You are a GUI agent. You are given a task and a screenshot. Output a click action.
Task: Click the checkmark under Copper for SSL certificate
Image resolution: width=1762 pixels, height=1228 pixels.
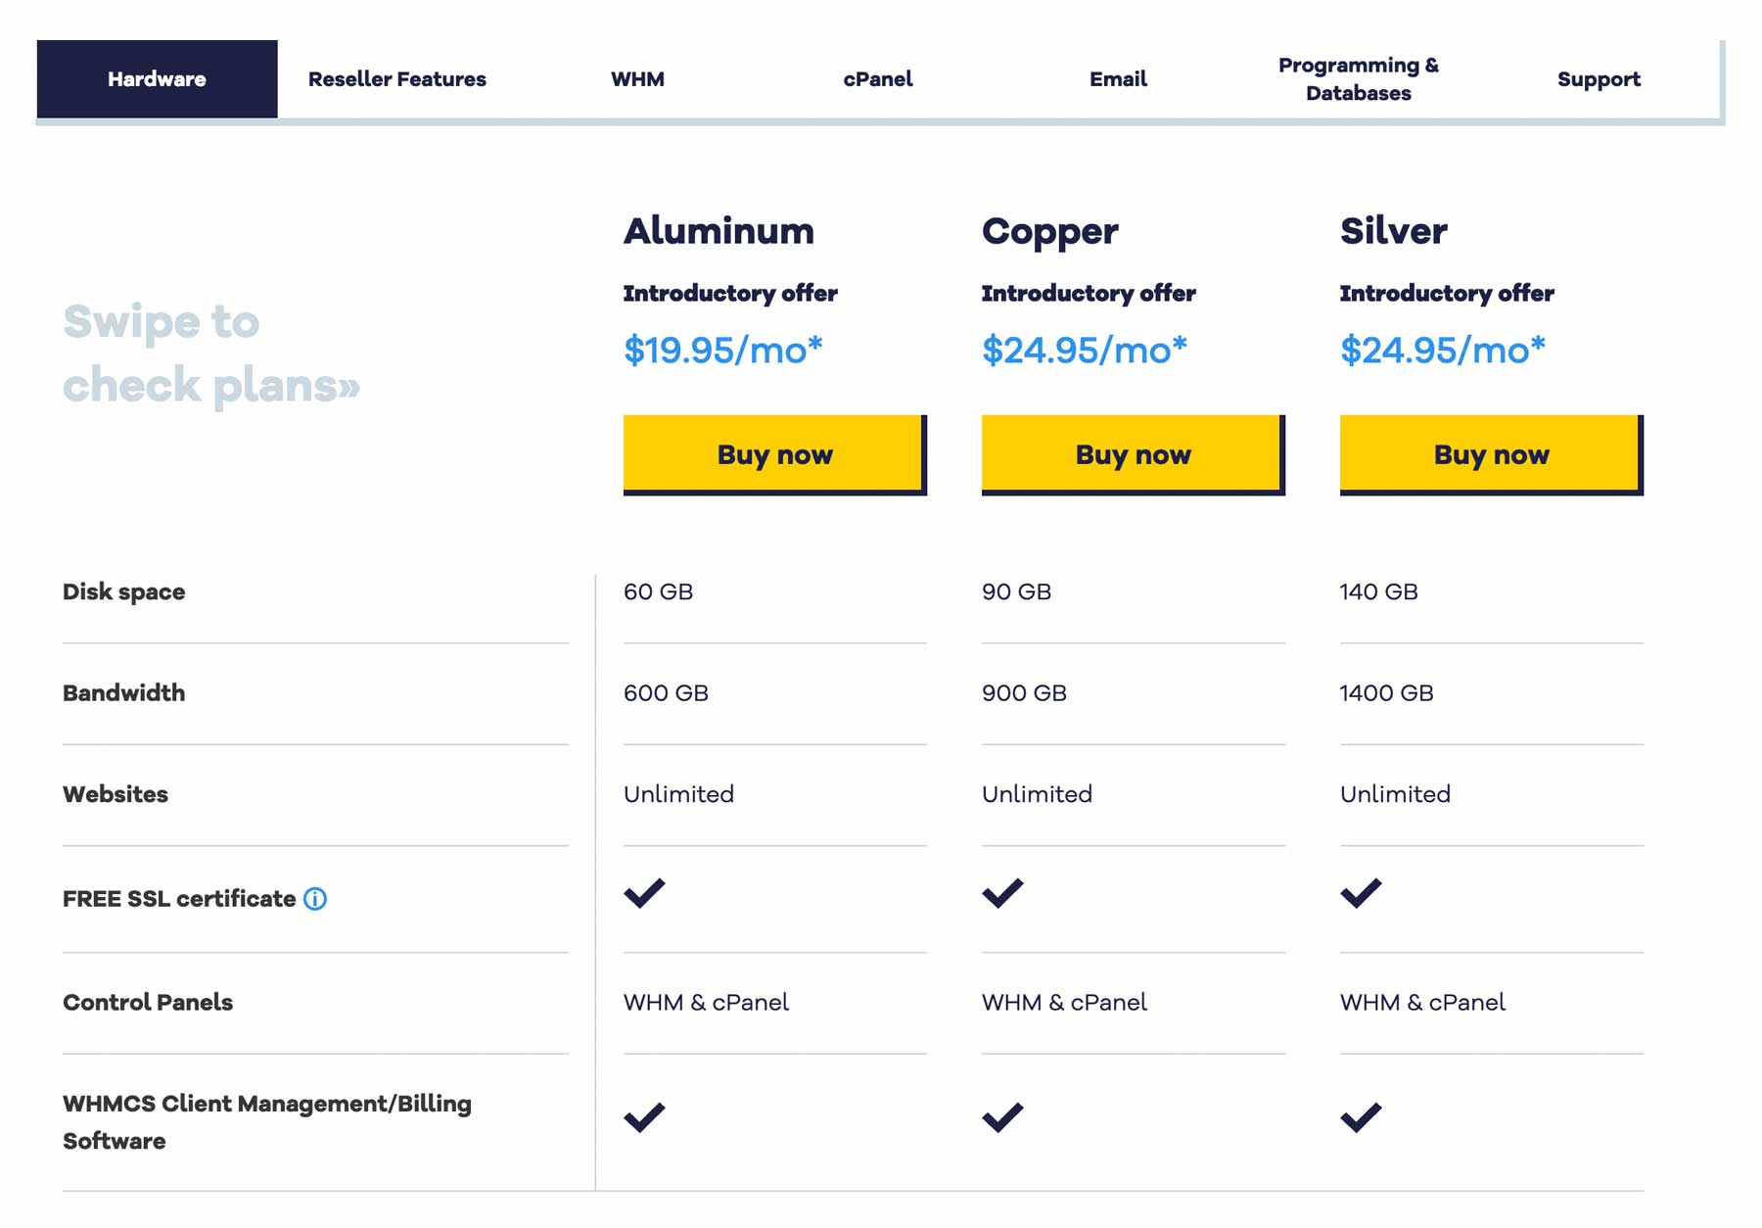[x=1002, y=892]
